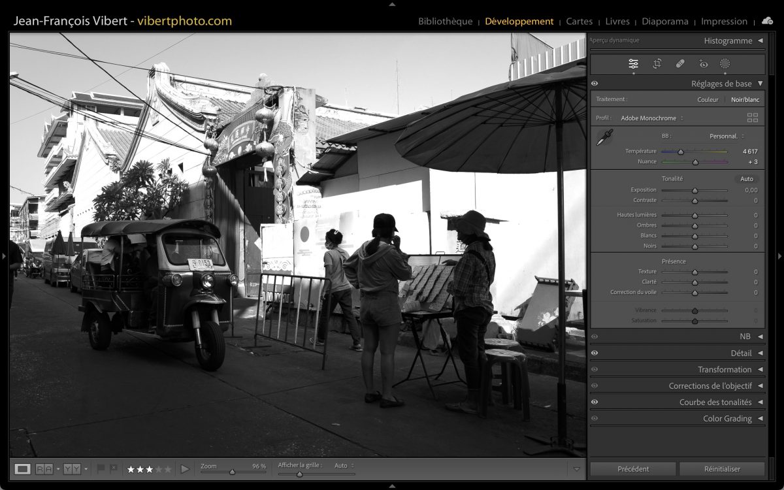Open the profile browser grid icon
The height and width of the screenshot is (490, 784).
click(753, 118)
